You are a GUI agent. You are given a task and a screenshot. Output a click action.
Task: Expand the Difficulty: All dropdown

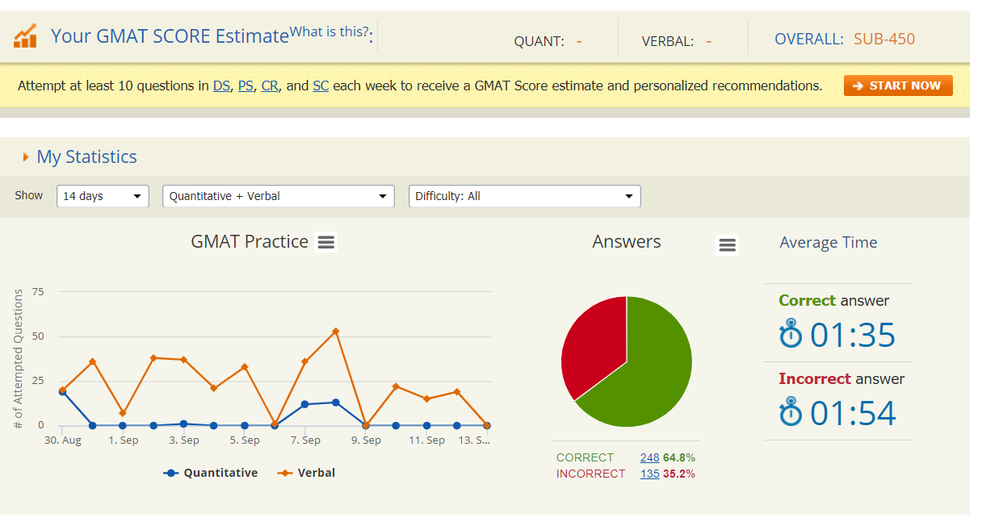[524, 196]
